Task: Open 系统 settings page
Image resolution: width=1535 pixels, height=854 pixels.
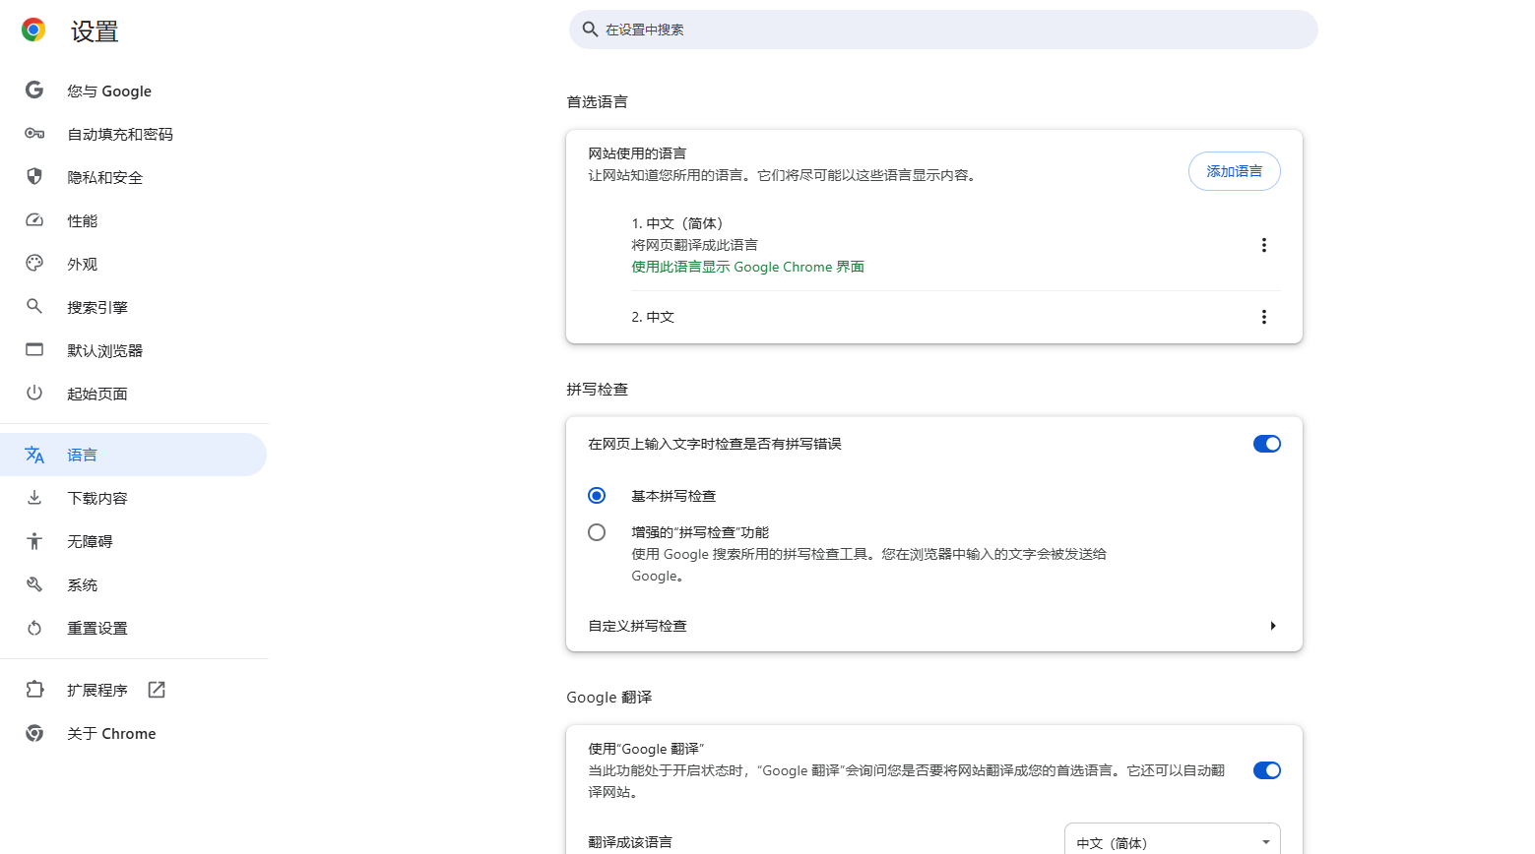Action: pos(133,584)
